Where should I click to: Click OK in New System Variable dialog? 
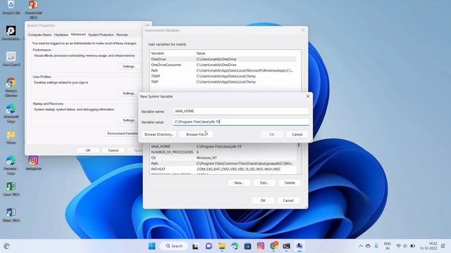[272, 134]
